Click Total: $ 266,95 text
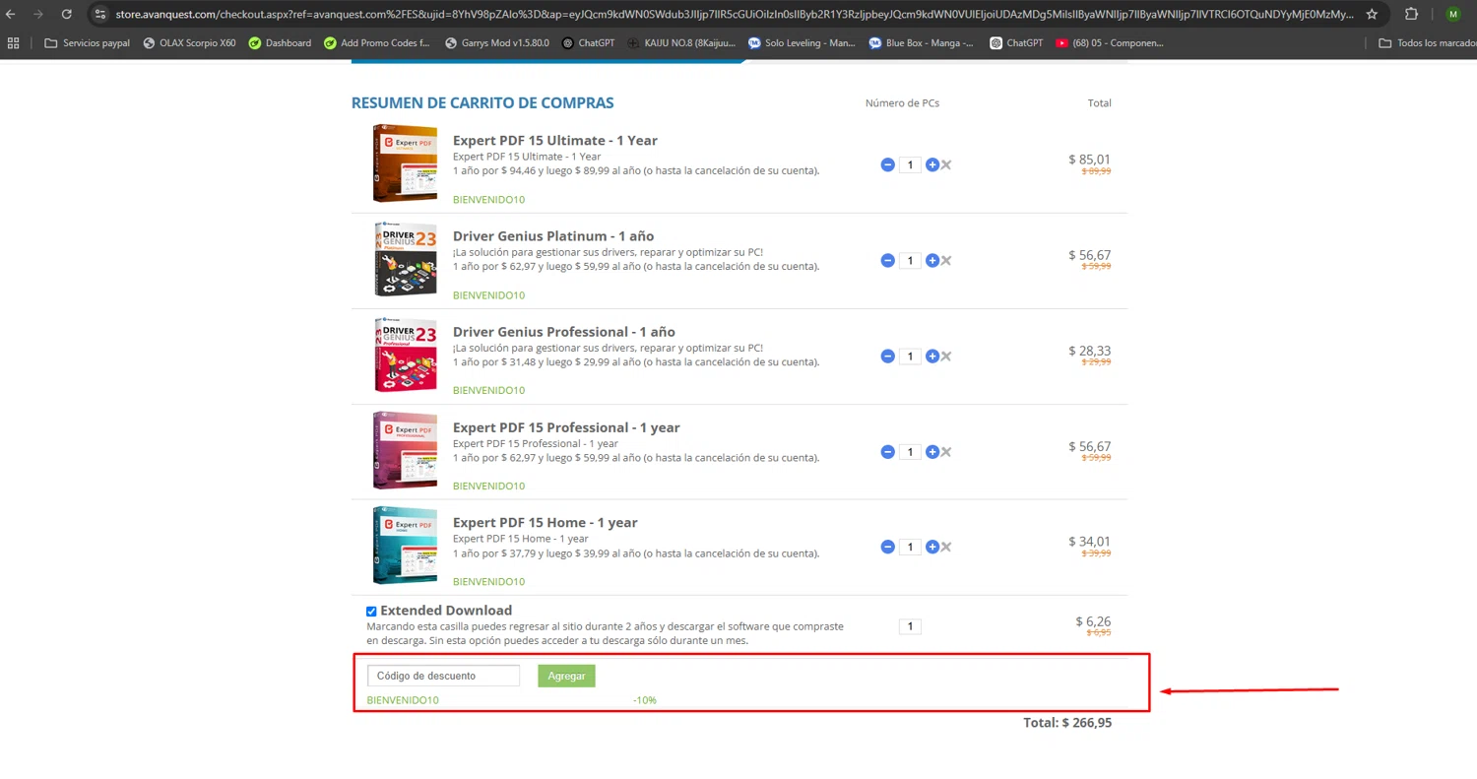This screenshot has width=1477, height=779. pos(1067,723)
